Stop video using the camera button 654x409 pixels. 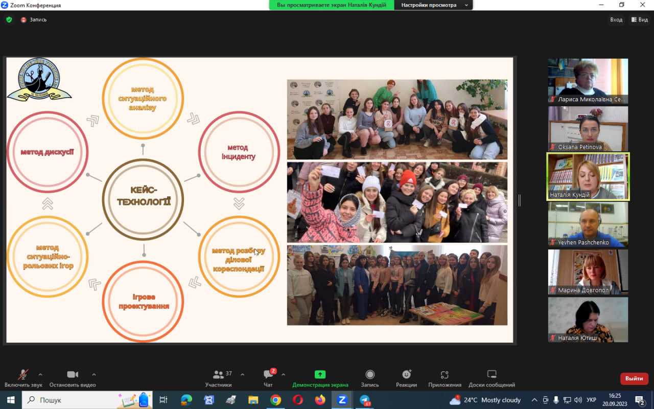pyautogui.click(x=73, y=378)
